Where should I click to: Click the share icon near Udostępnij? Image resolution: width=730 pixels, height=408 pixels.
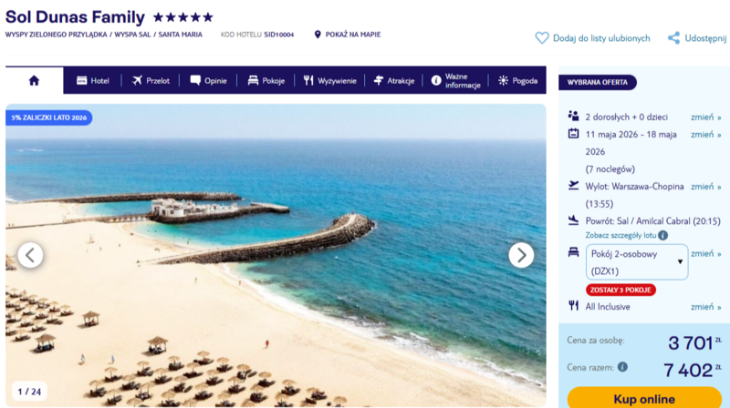coord(673,38)
